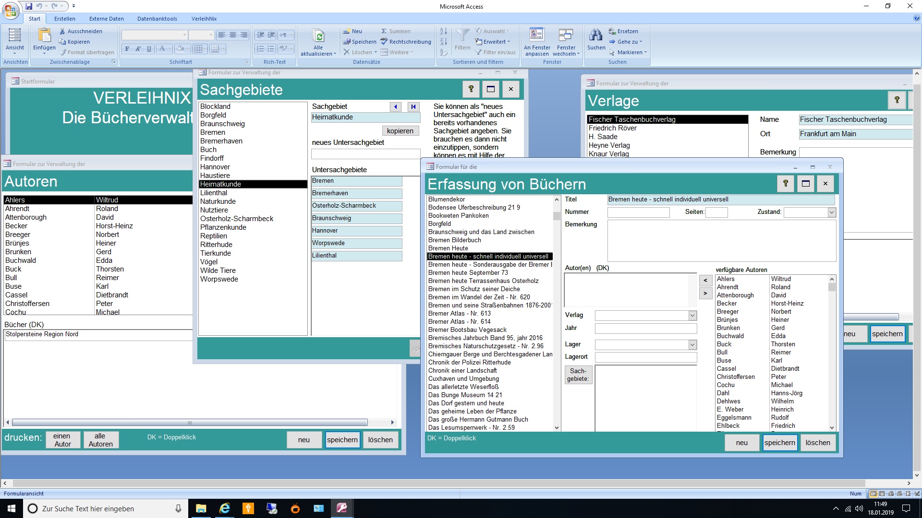Switch to the Start ribbon tab
Image resolution: width=922 pixels, height=518 pixels.
click(x=34, y=19)
